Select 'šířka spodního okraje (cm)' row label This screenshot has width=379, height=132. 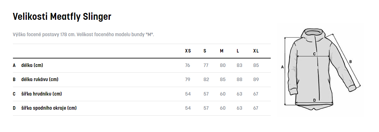[x=49, y=108]
